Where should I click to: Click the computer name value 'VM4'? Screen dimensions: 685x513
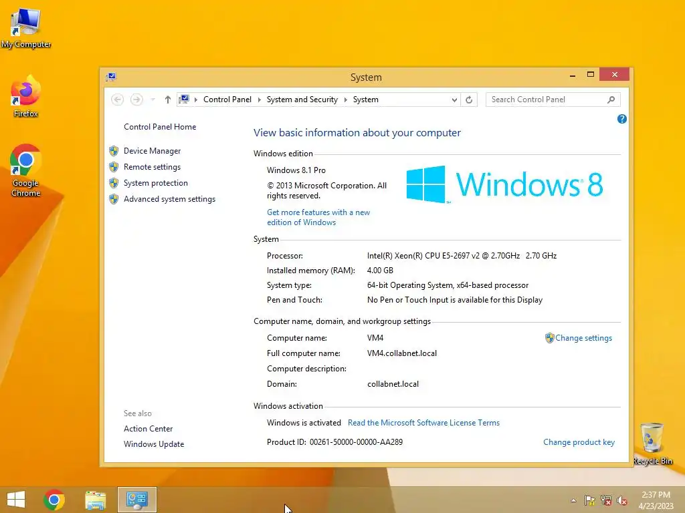[x=375, y=338]
